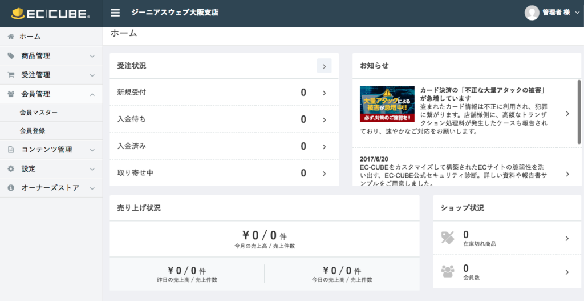Click the 会員数 people icon

448,271
